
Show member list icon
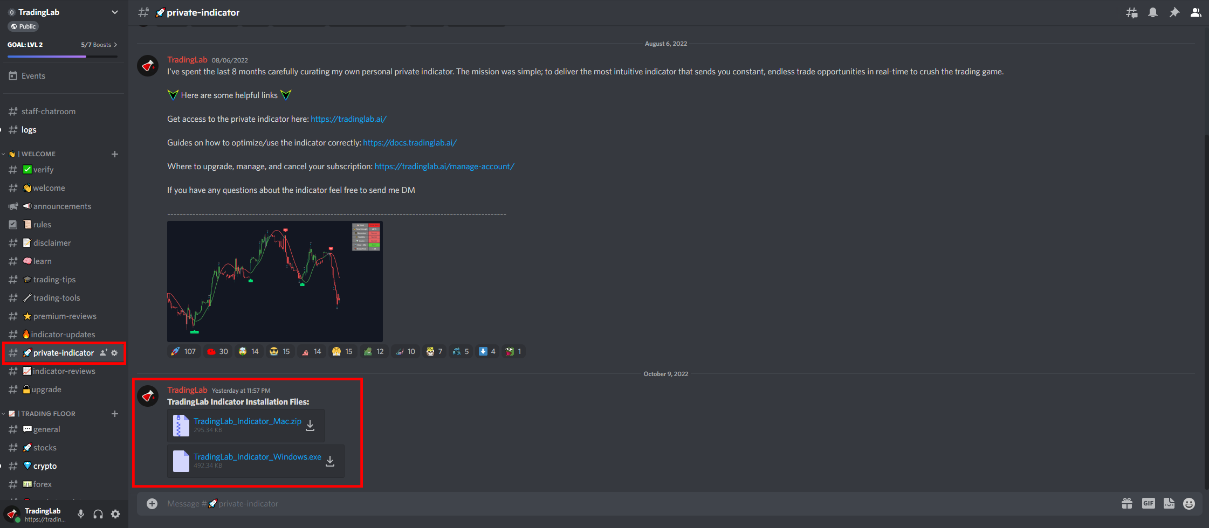pos(1196,12)
